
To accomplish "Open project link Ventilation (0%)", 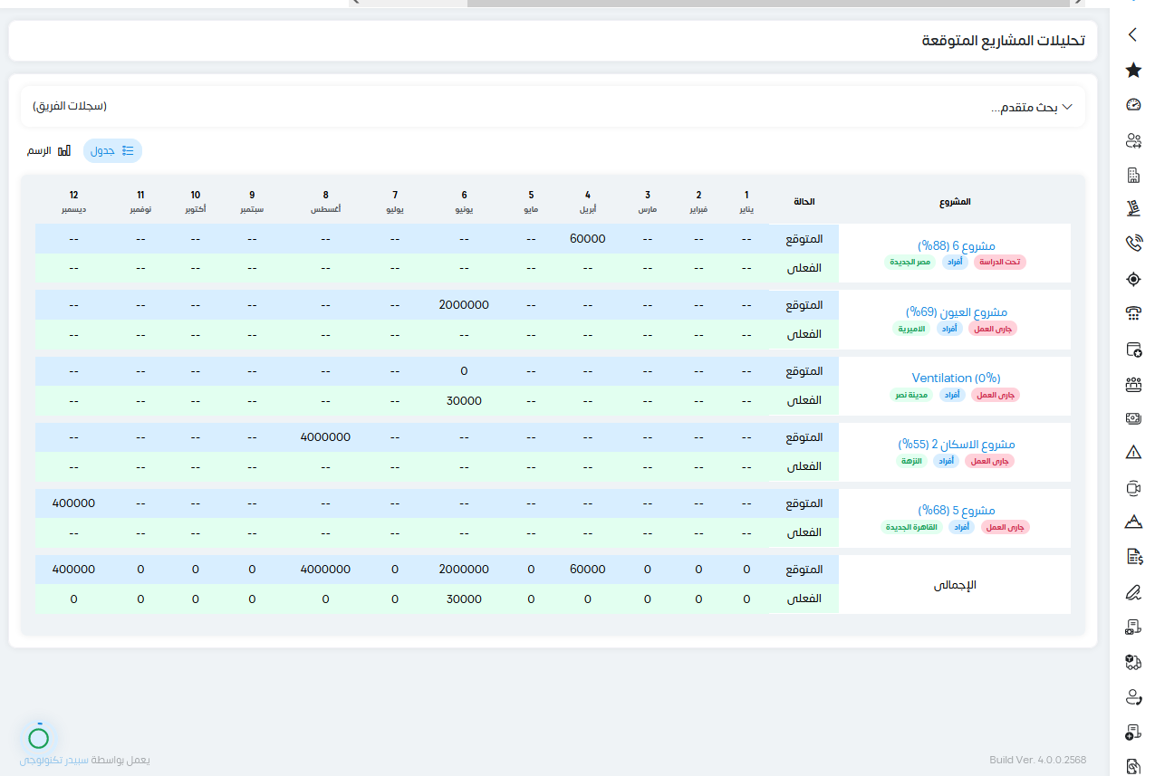I will tap(956, 378).
